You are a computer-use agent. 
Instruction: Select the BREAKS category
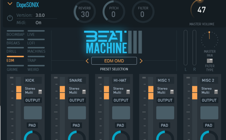tap(15, 42)
